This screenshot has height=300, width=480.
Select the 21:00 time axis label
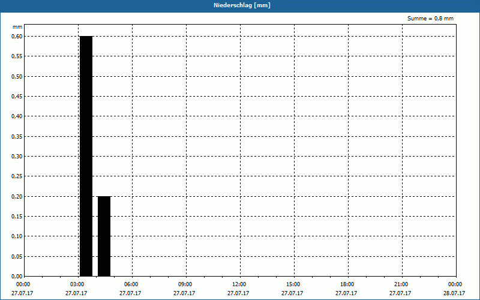click(401, 284)
